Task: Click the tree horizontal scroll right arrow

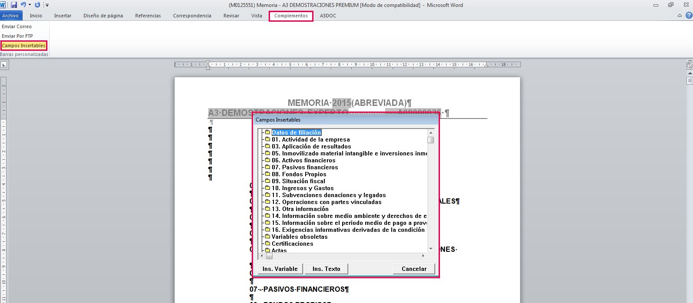Action: point(423,256)
